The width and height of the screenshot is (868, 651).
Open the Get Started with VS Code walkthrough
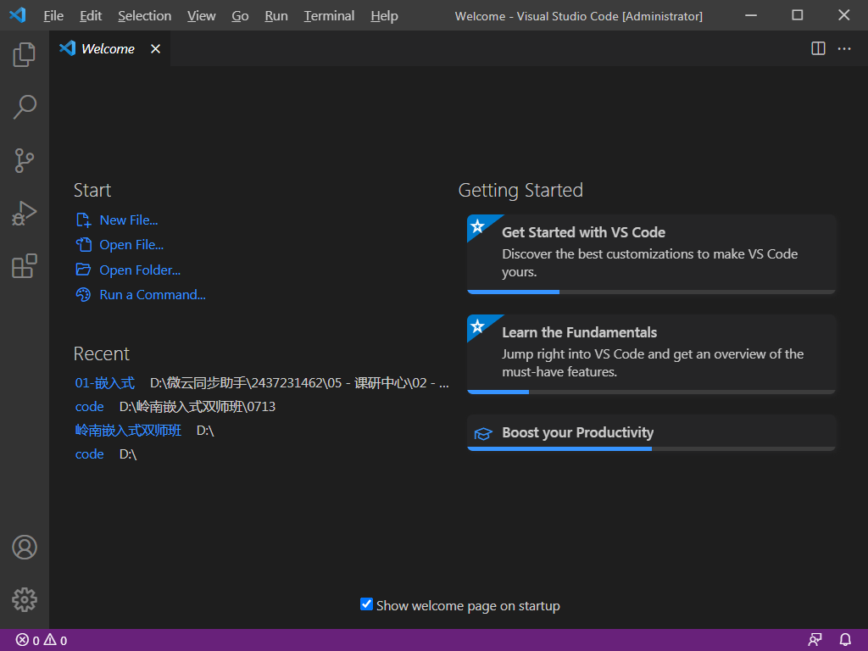[x=651, y=254]
